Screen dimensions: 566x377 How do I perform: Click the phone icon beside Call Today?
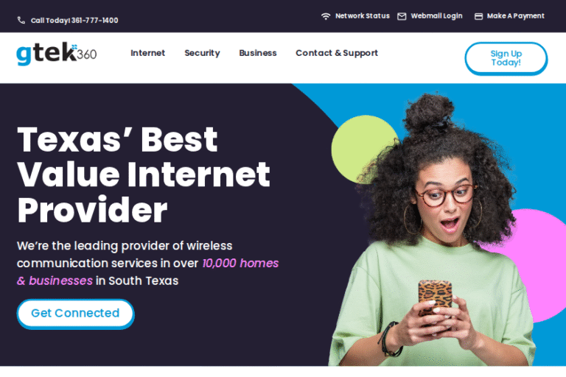[21, 20]
